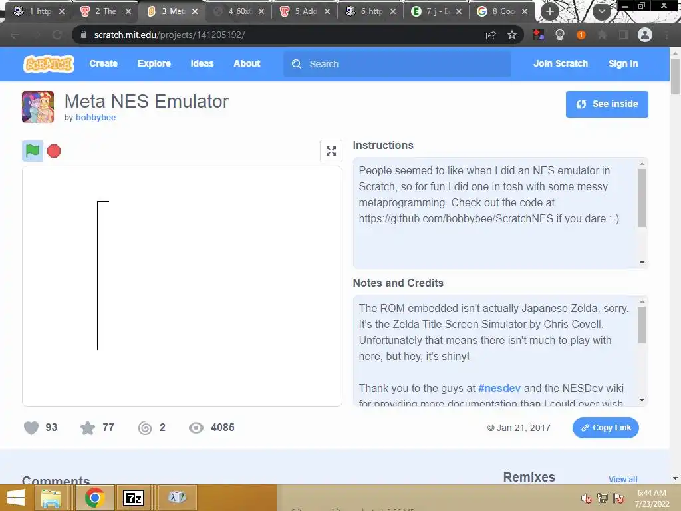Viewport: 681px width, 511px height.
Task: Click the project stage canvas
Action: click(182, 286)
